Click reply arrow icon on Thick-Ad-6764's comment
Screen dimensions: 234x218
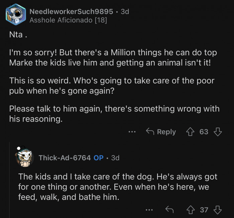tap(170, 210)
